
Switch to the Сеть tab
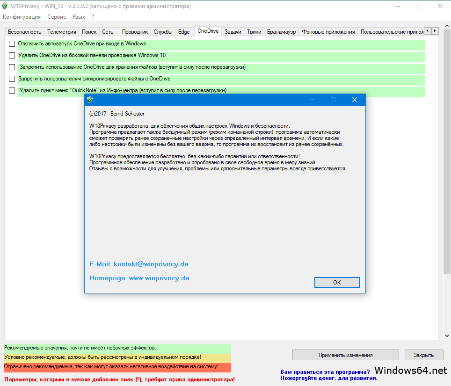(x=108, y=32)
